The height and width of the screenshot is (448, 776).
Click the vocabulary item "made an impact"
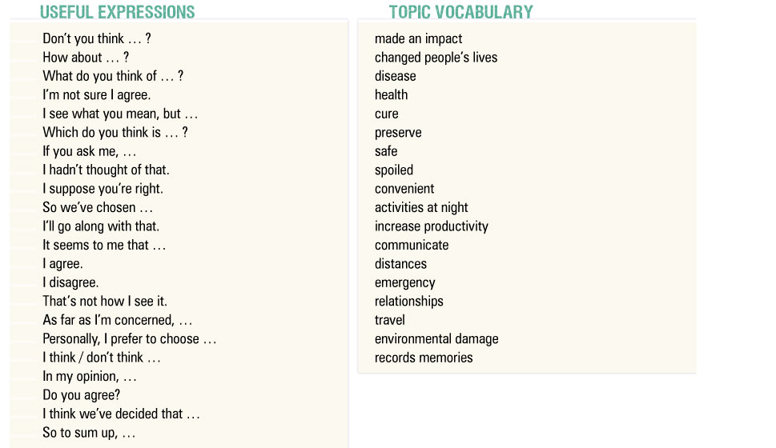coord(418,38)
